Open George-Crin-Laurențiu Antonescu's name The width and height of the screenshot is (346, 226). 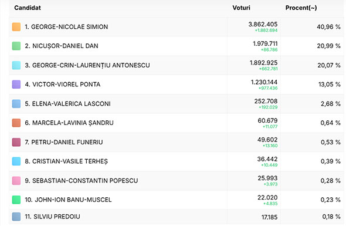click(91, 65)
